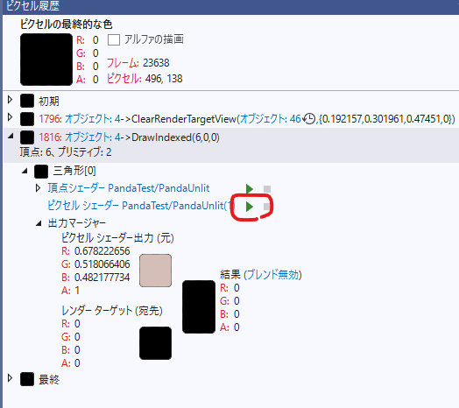Image resolution: width=459 pixels, height=408 pixels.
Task: Select the 三角形[0] tree item
Action: pyautogui.click(x=74, y=171)
